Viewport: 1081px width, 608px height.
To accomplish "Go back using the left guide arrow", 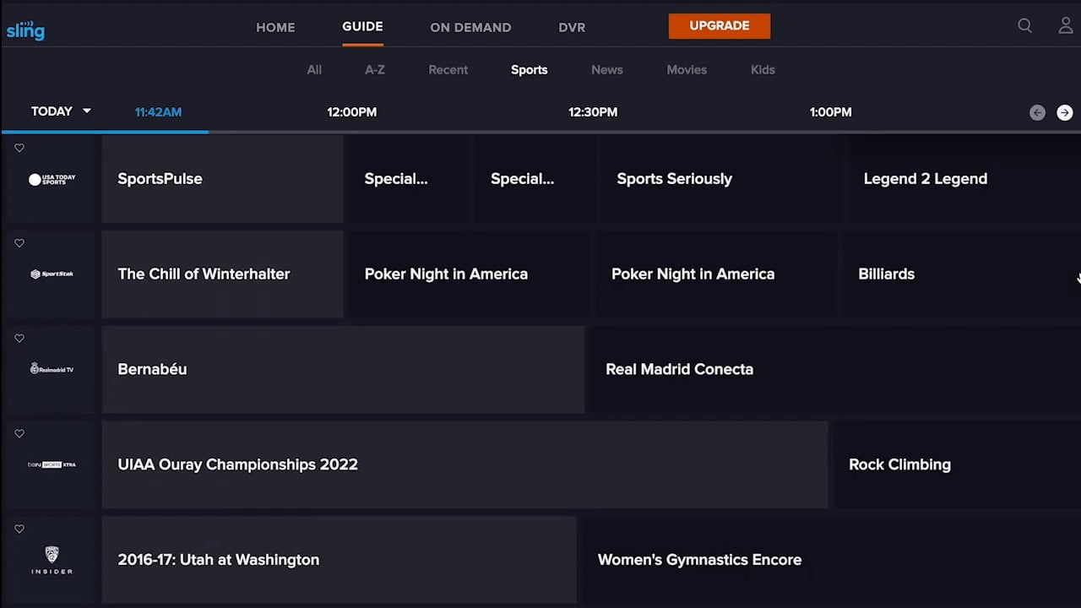I will tap(1037, 112).
